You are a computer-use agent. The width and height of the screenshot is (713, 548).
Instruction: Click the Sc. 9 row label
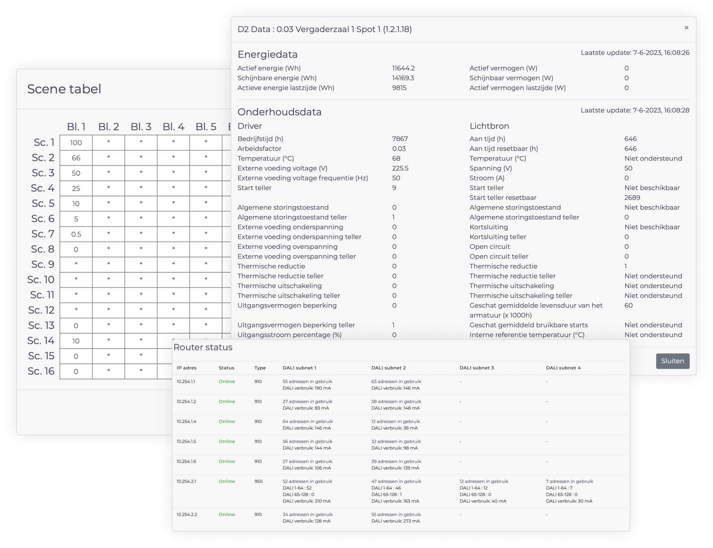(x=43, y=264)
